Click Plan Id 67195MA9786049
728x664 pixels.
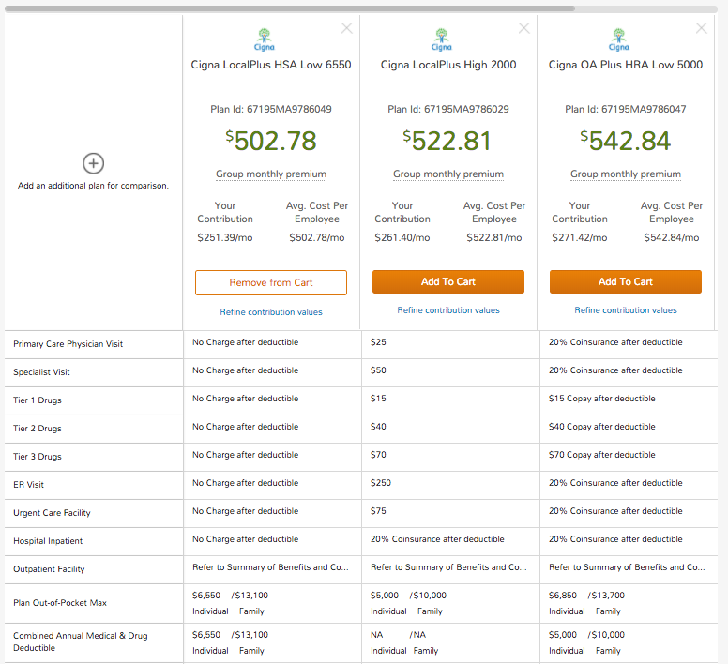click(271, 109)
